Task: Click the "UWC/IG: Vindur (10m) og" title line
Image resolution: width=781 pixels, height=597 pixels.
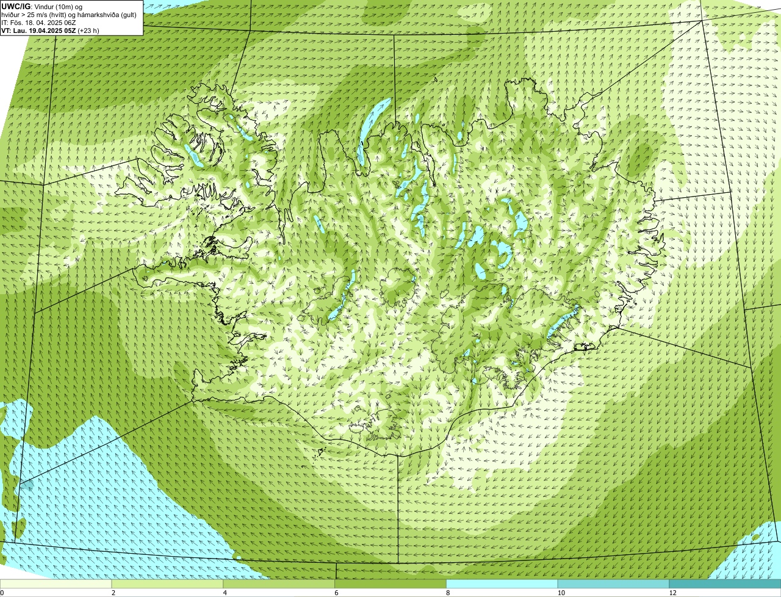Action: tap(42, 6)
